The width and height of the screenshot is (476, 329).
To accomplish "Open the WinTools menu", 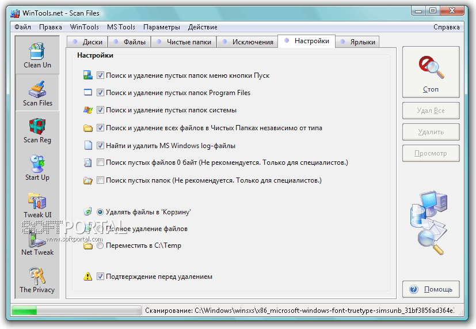I will coord(85,27).
